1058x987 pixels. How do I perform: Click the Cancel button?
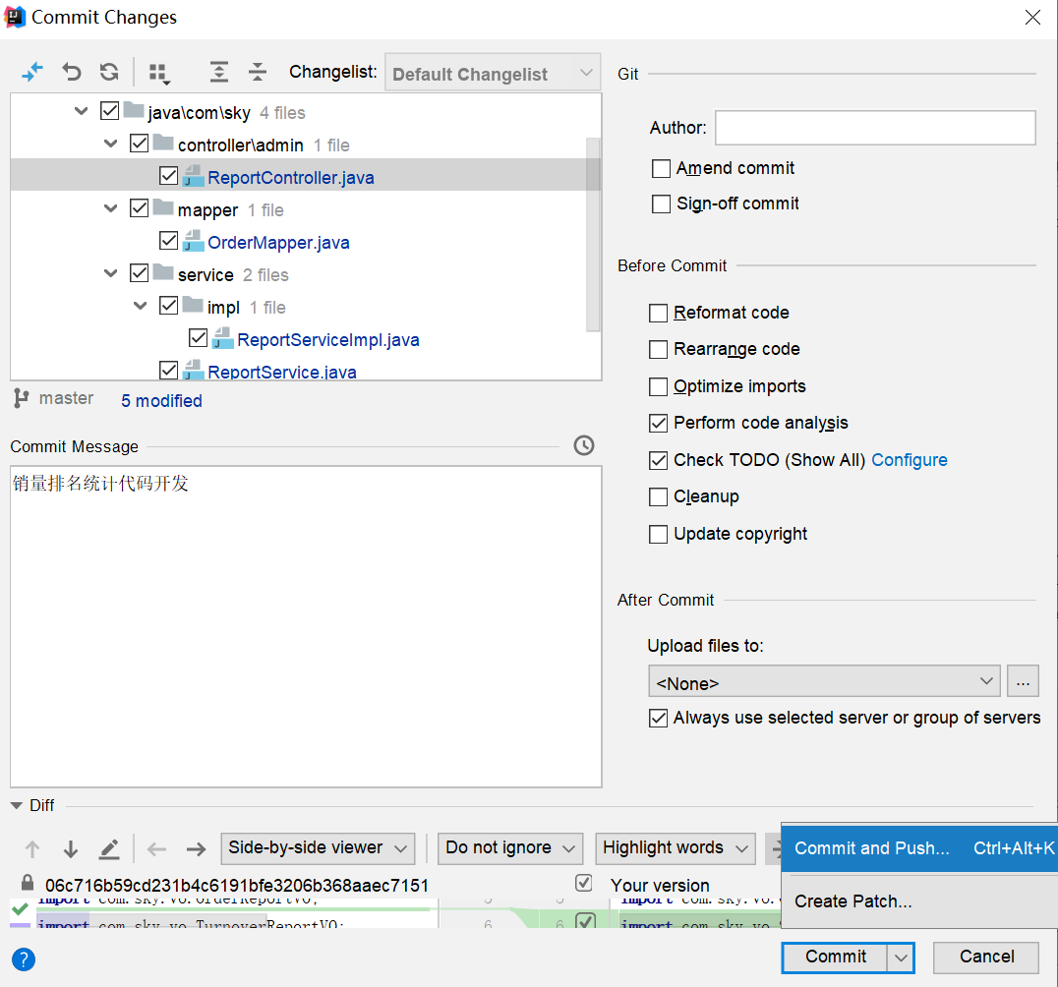click(x=986, y=957)
